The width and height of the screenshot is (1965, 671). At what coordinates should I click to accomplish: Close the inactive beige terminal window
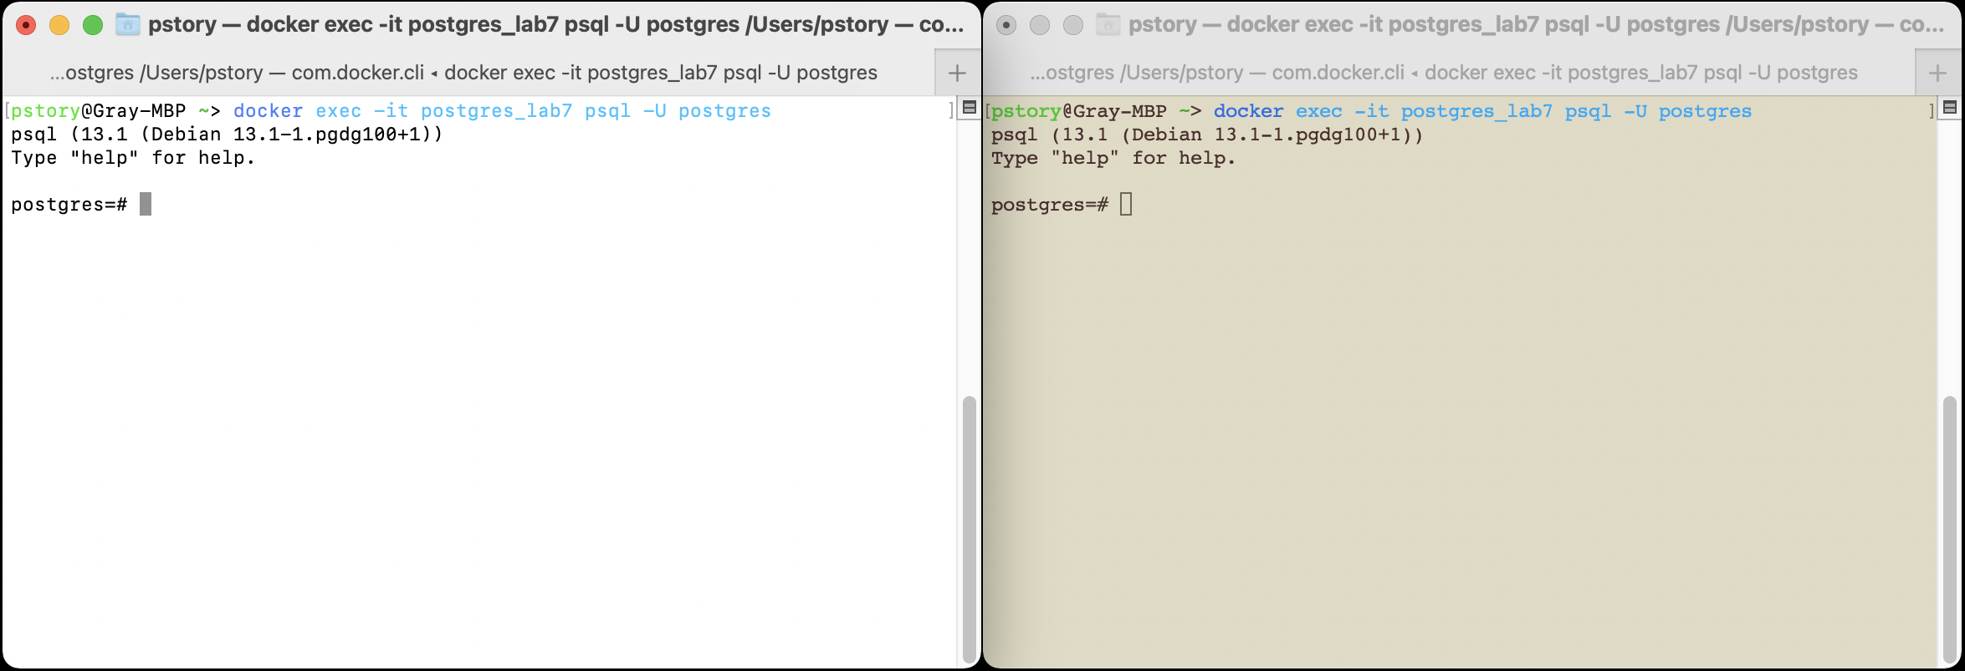click(x=1006, y=25)
